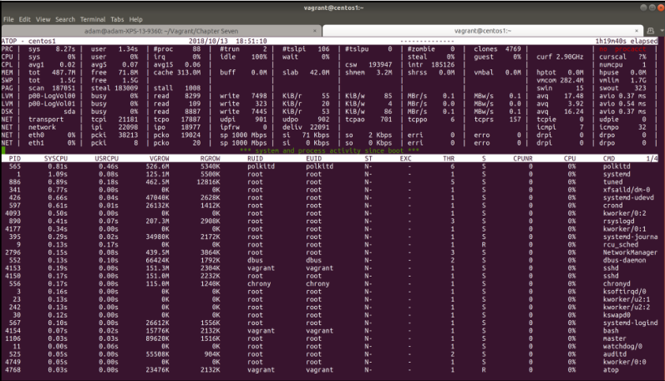Select the systemd-udevd command entry
This screenshot has width=665, height=381.
point(628,198)
